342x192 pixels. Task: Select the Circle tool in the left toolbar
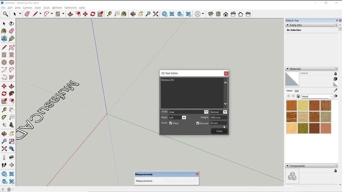point(4,62)
